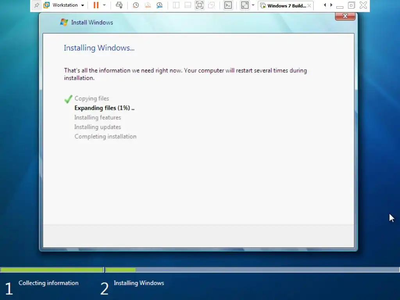The height and width of the screenshot is (300, 400).
Task: Go to the next tab arrow
Action: click(x=331, y=5)
